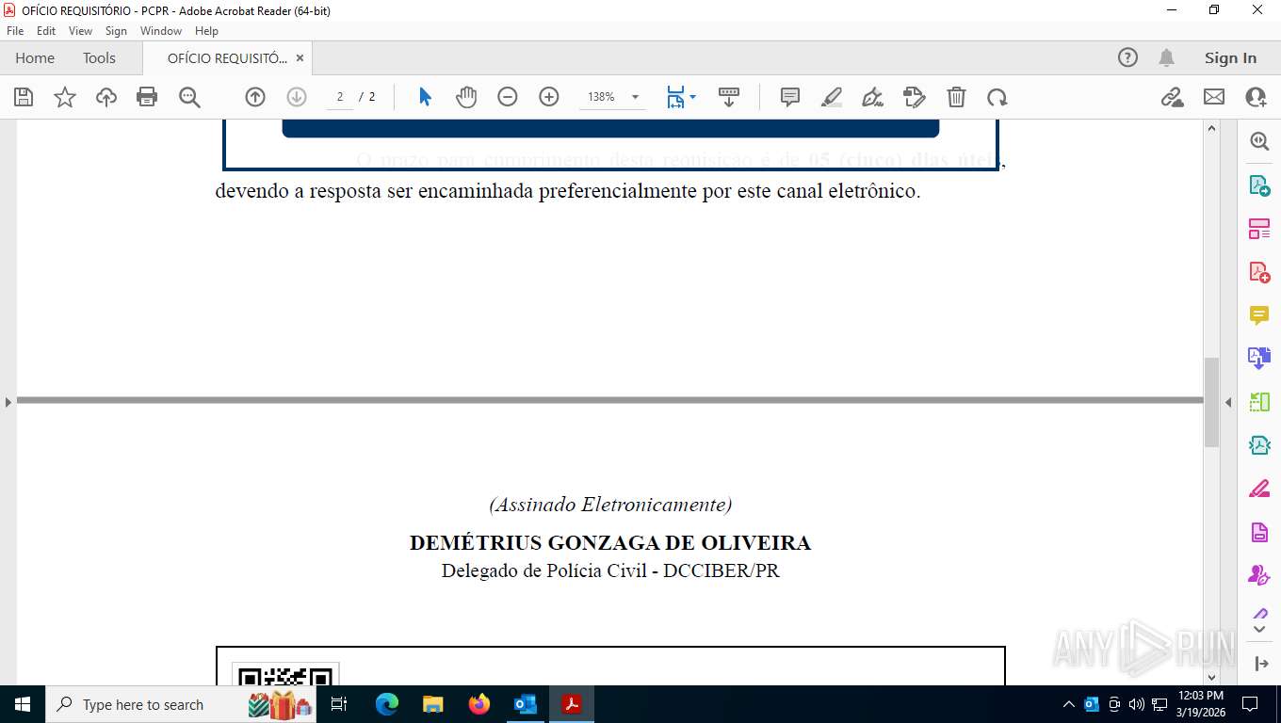Go to previous page arrow
The image size is (1281, 723).
[255, 97]
